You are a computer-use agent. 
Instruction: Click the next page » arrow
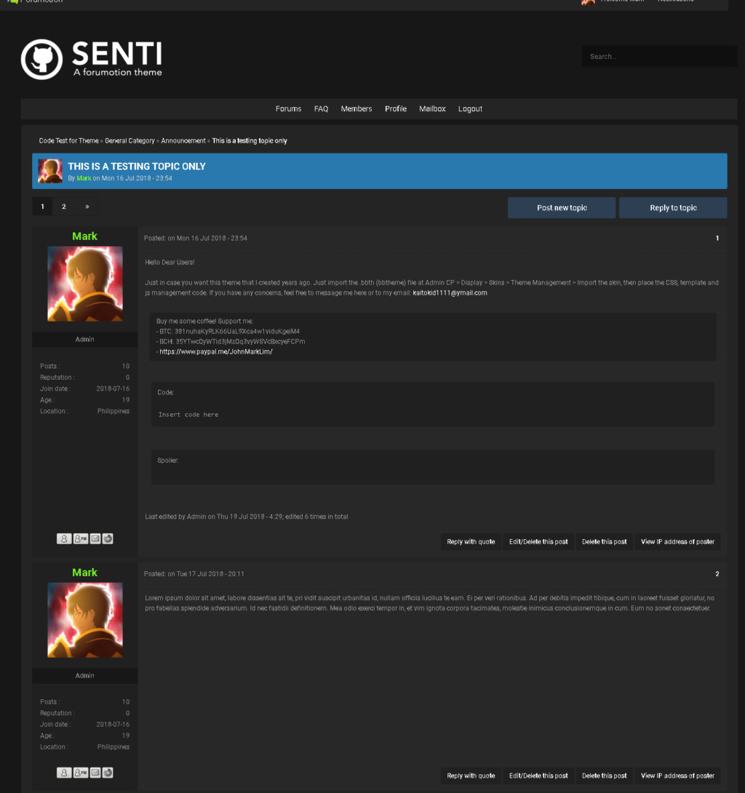click(x=87, y=207)
